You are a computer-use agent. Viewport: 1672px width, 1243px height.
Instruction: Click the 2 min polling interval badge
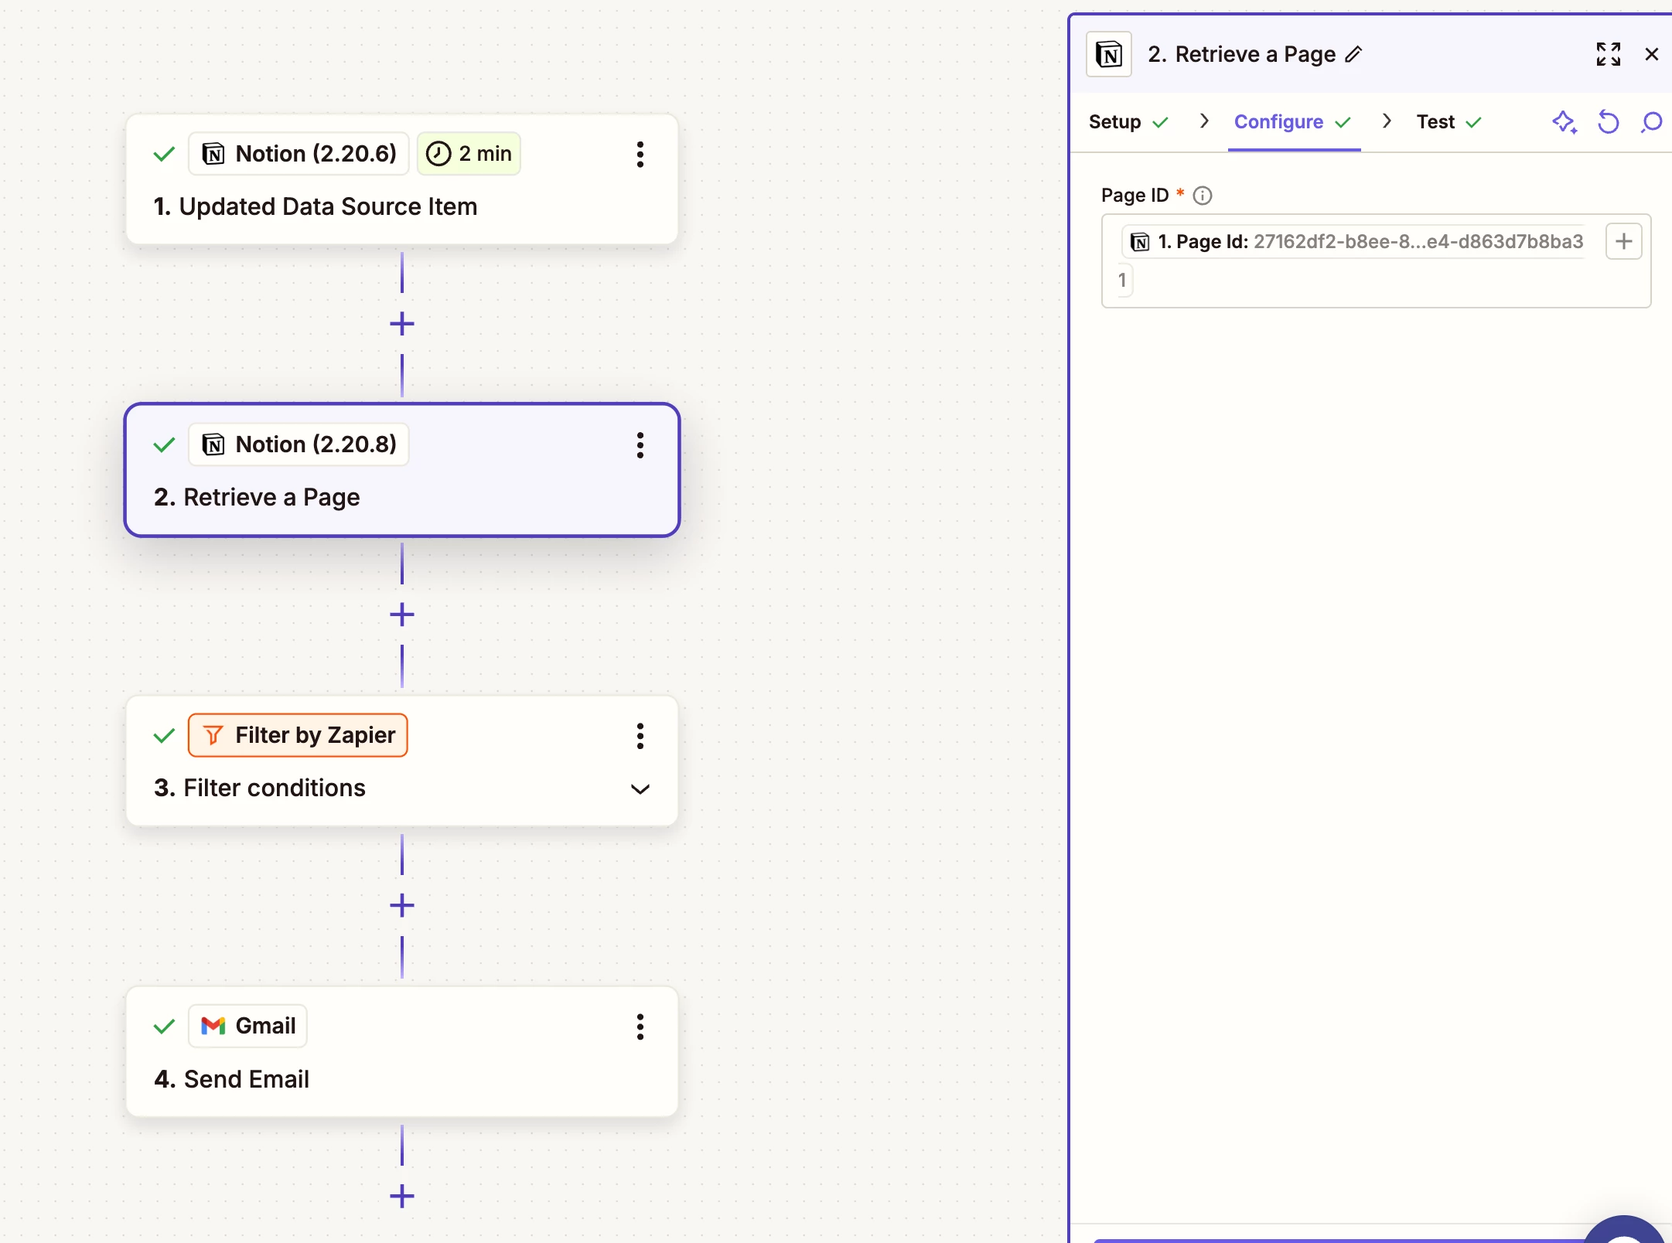click(x=469, y=154)
